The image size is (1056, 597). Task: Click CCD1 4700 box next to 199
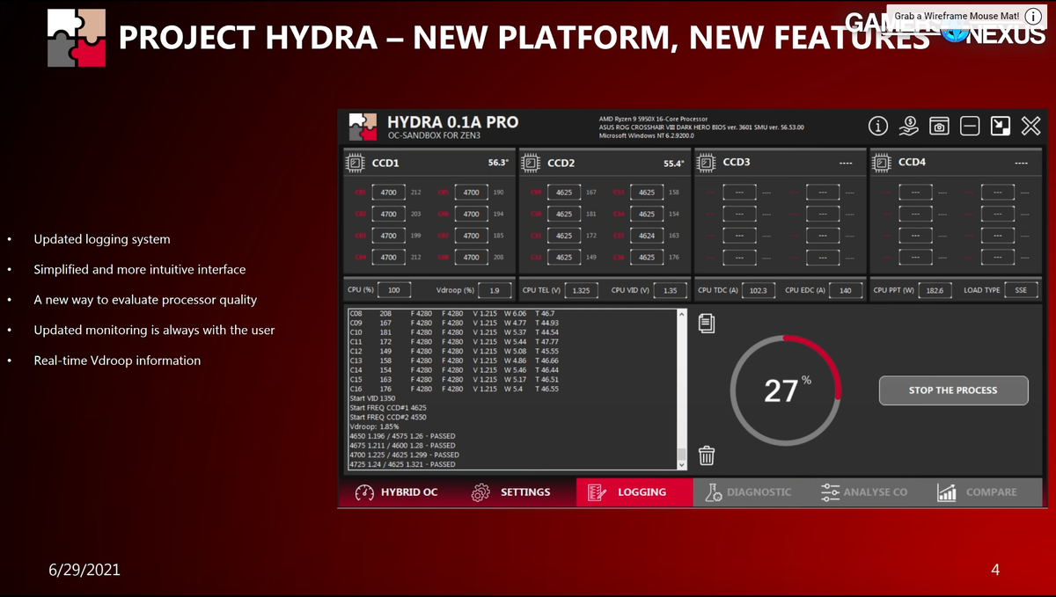click(389, 236)
